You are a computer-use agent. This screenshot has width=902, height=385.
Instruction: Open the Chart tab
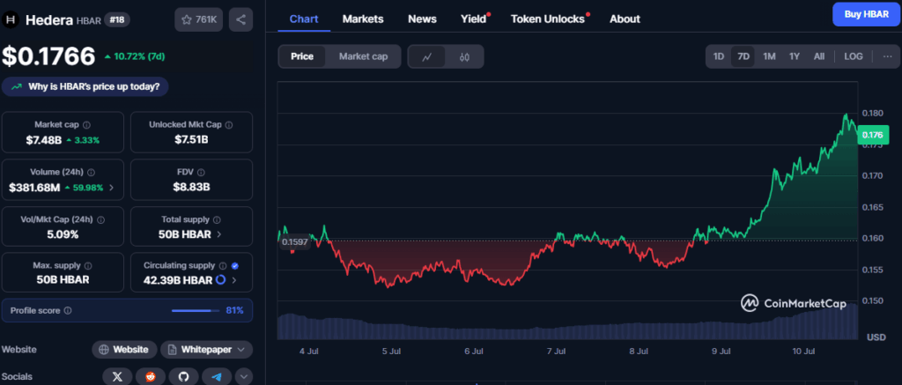point(304,19)
